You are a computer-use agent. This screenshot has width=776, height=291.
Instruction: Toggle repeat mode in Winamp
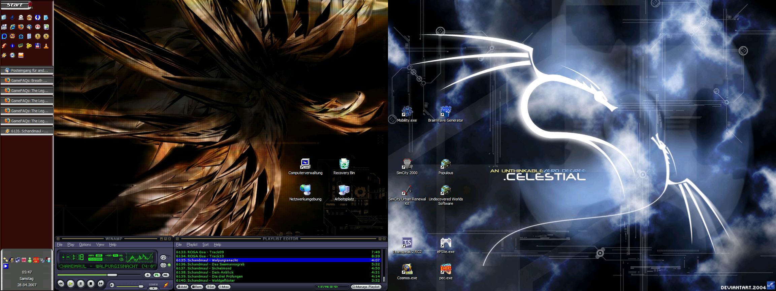tap(163, 258)
